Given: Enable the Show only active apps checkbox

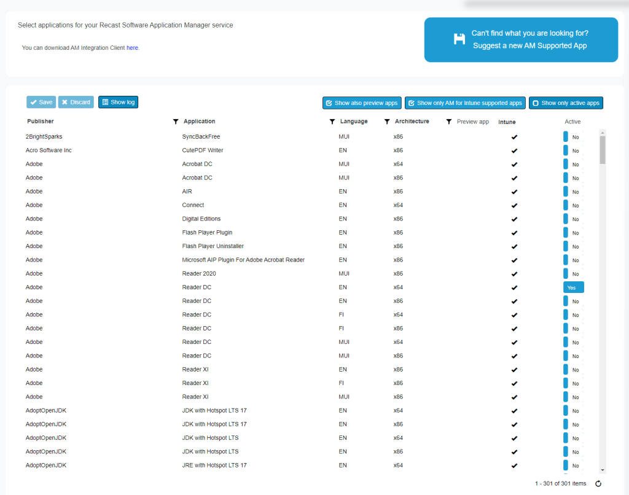Looking at the screenshot, I should (x=536, y=103).
